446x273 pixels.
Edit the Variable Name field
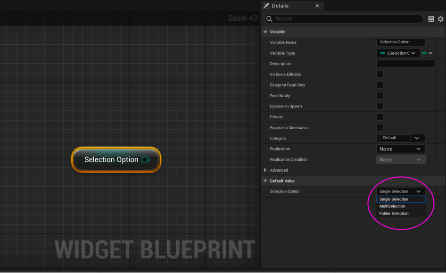click(401, 42)
